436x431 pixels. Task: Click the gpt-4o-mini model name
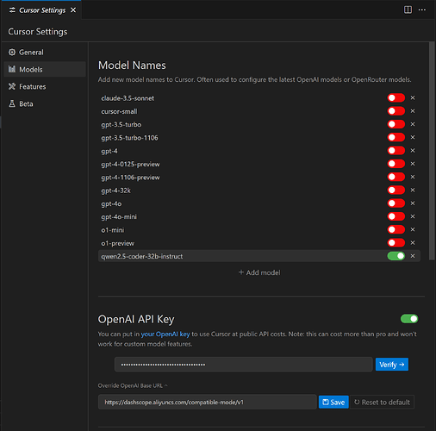[x=119, y=216]
